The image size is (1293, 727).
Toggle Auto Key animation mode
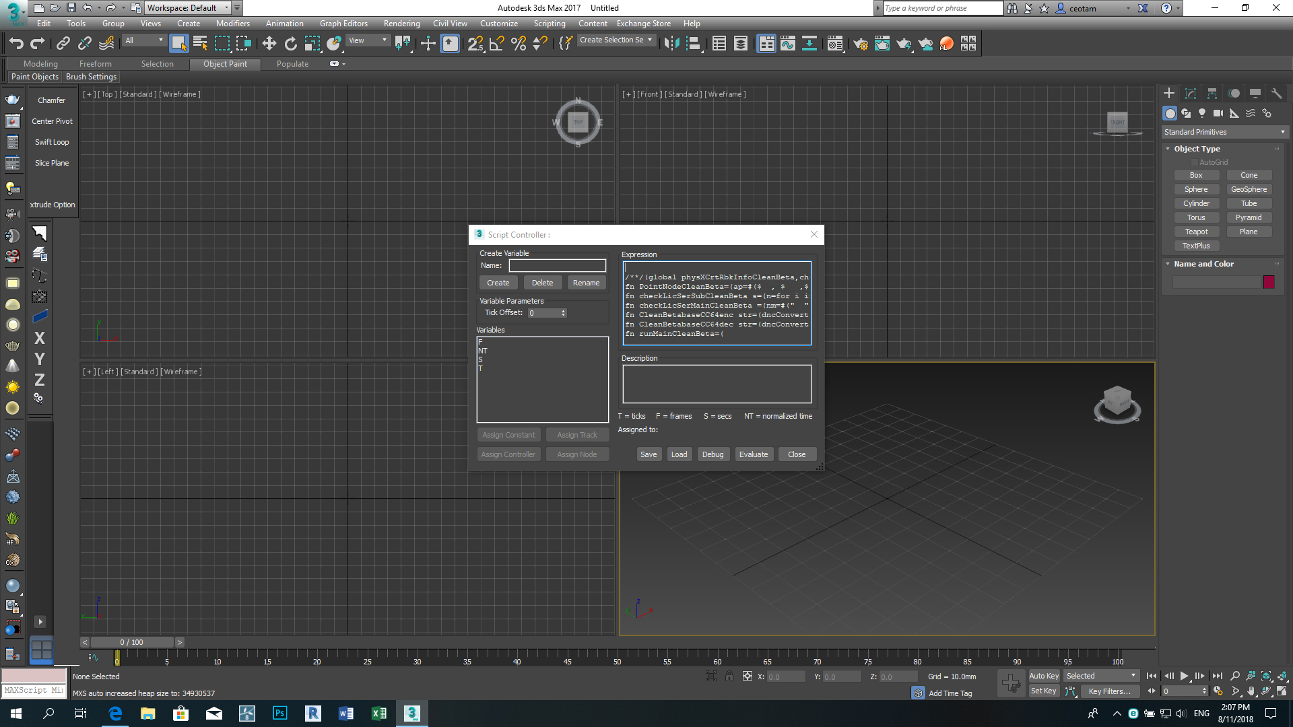click(x=1043, y=676)
